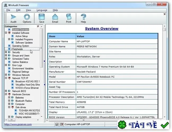Viewport: 172px width, 132px height.
Task: Collapse the Installed Software node
Action: (x=6, y=33)
